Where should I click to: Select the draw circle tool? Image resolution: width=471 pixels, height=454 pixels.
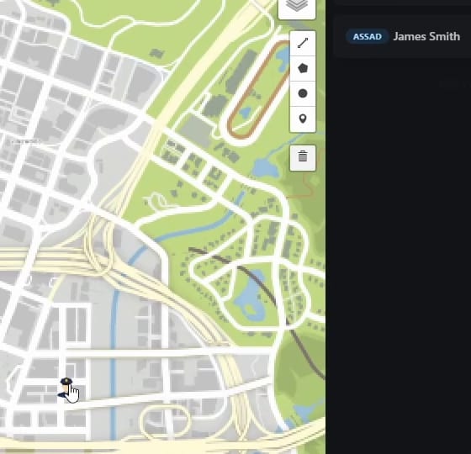point(303,93)
